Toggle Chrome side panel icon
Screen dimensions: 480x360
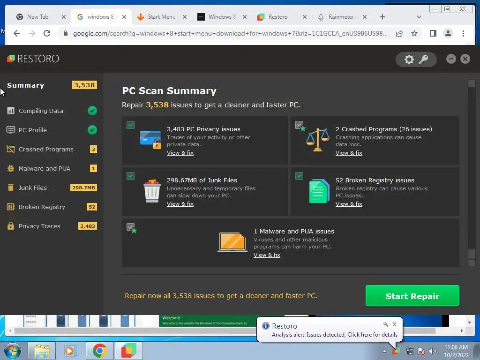[433, 33]
